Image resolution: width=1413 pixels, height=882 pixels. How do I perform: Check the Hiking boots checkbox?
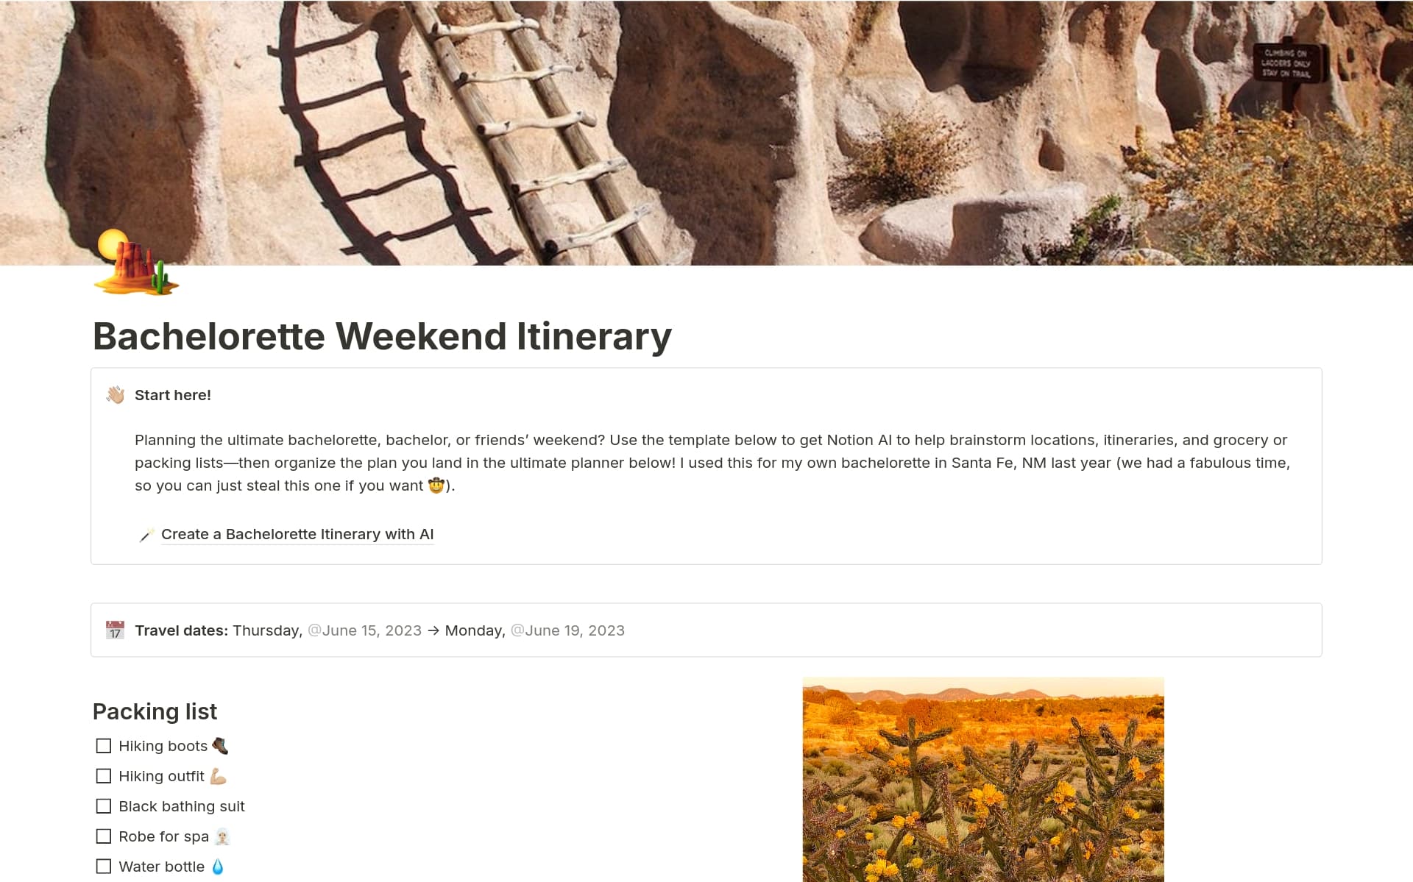click(x=103, y=745)
